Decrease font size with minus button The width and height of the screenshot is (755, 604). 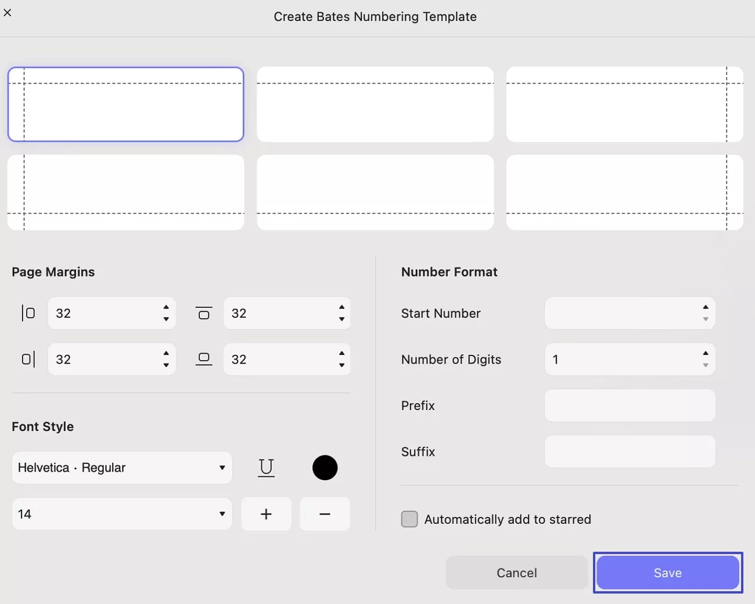point(325,514)
